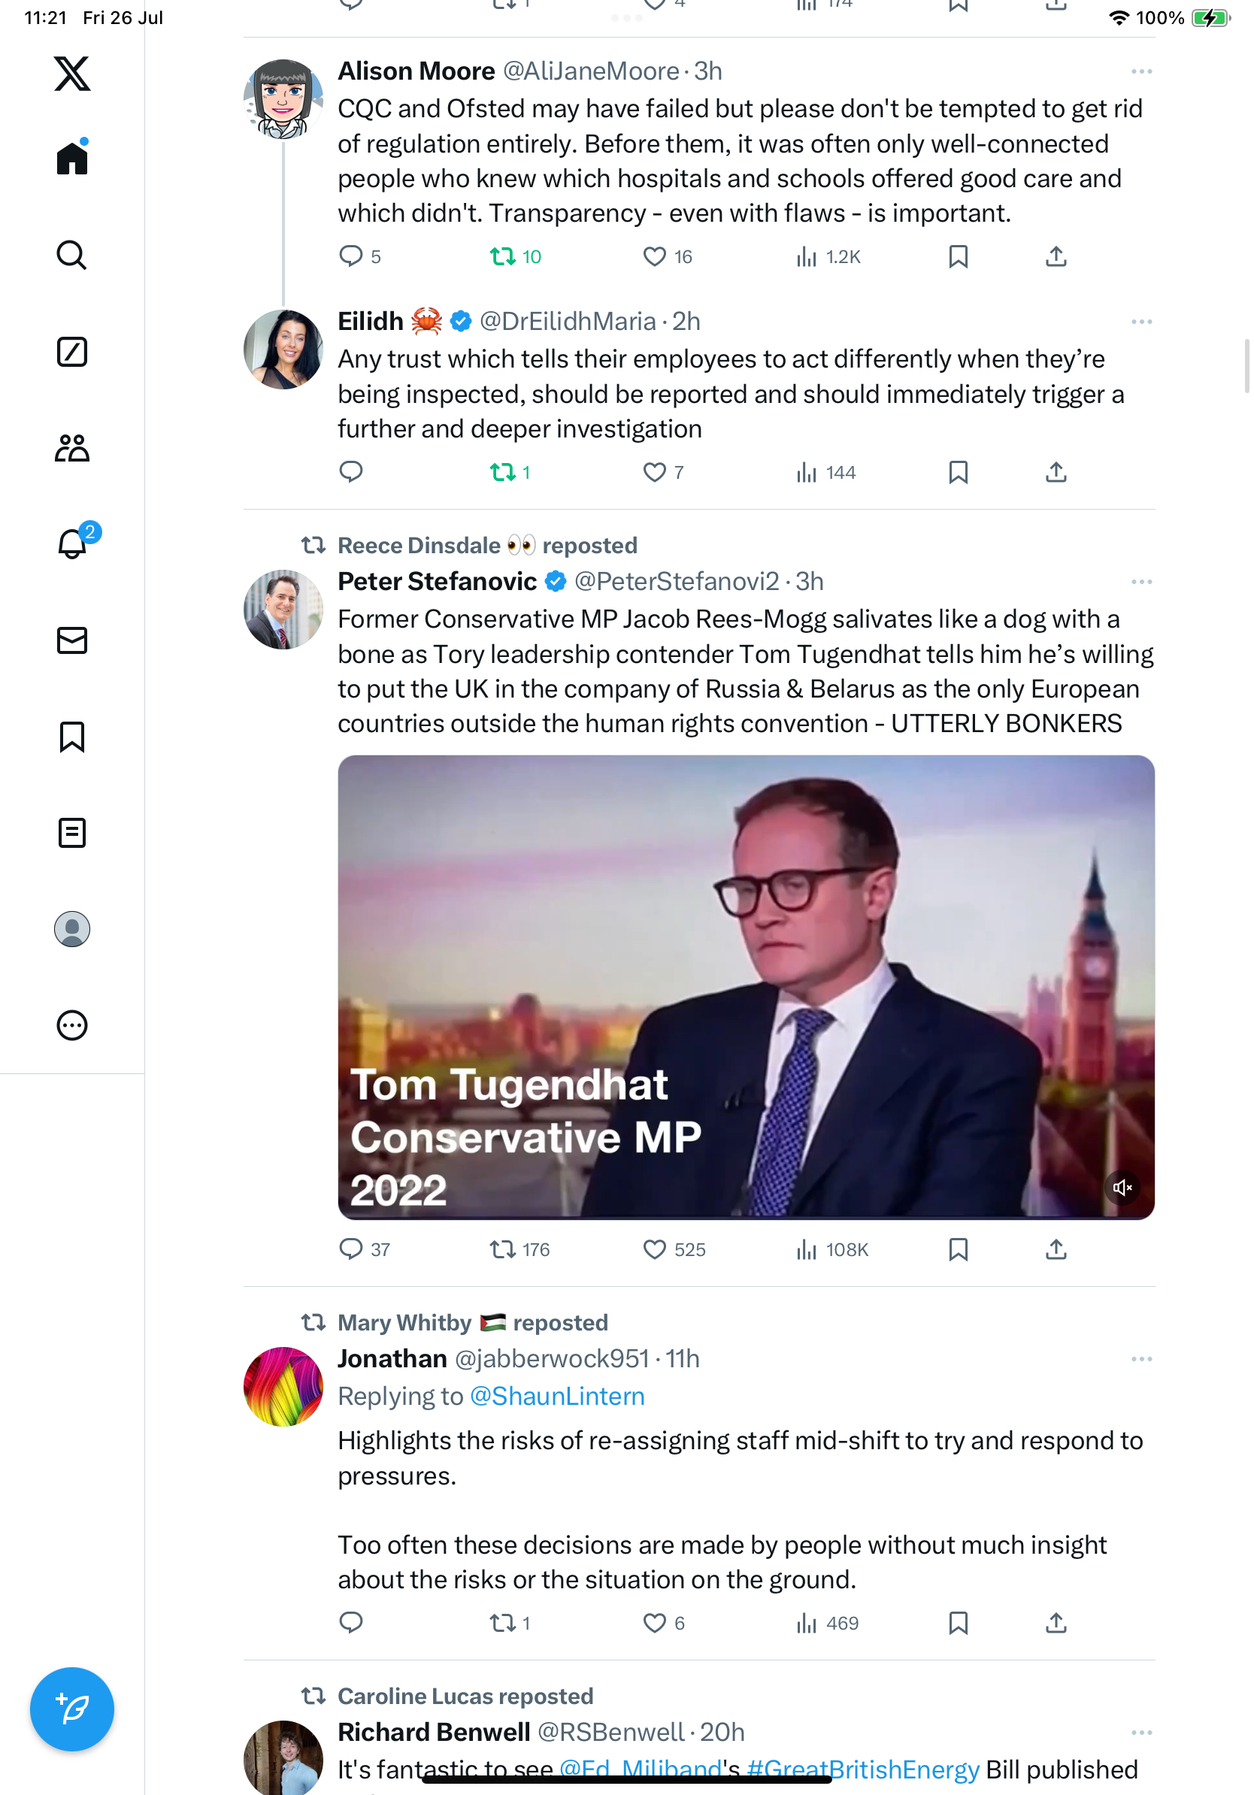Tap the Search magnifier icon
Image resolution: width=1254 pixels, height=1795 pixels.
[x=72, y=256]
